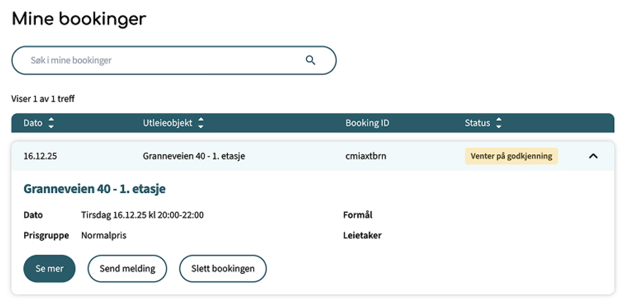Collapse the booking row with chevron
The height and width of the screenshot is (308, 627).
(x=593, y=156)
